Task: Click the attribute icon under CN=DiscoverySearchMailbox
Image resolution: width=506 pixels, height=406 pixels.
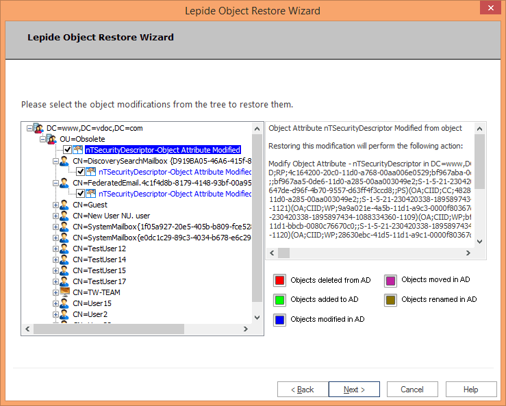Action: click(91, 172)
